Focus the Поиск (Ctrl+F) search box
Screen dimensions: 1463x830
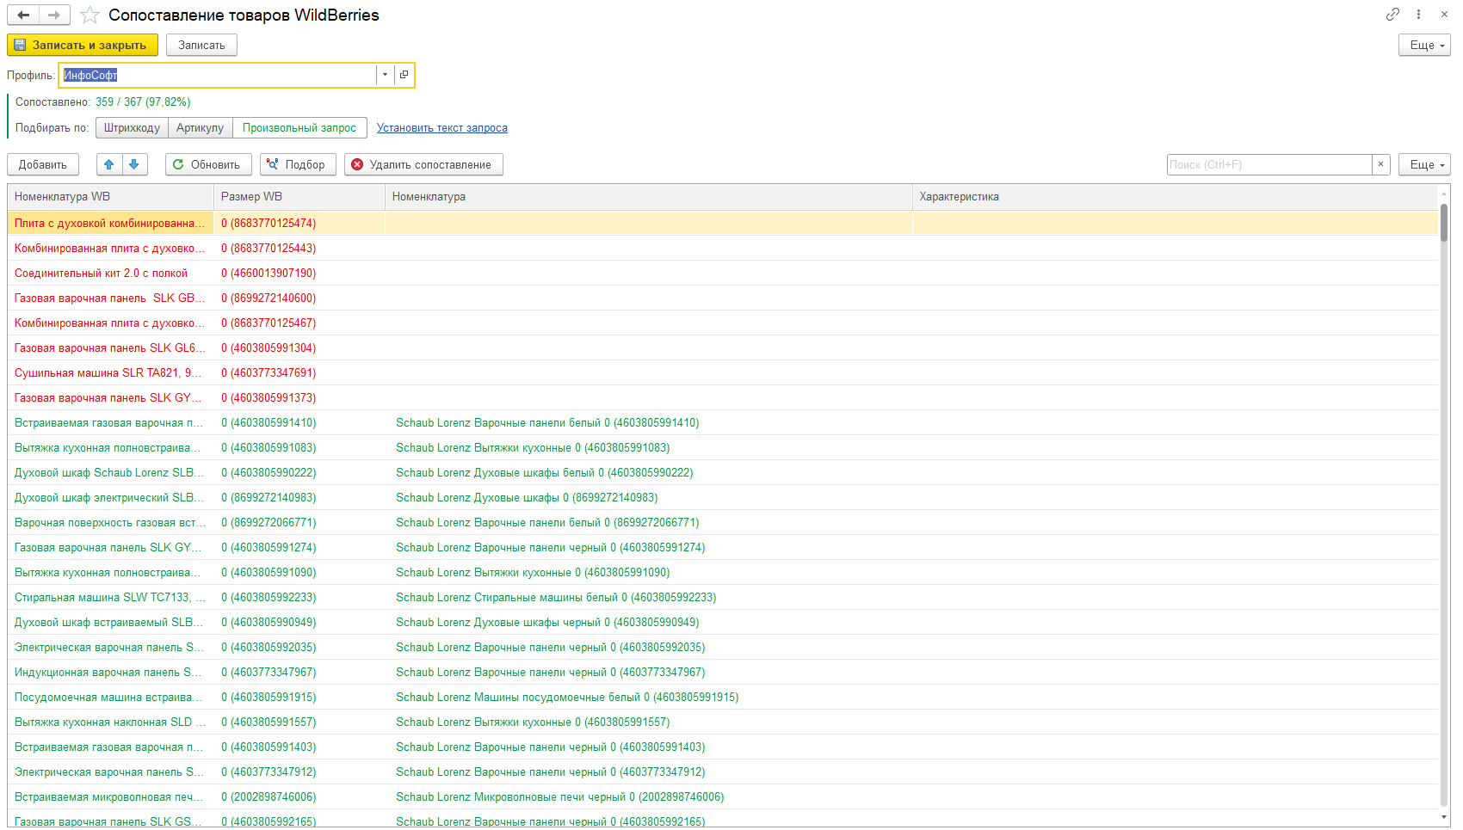coord(1269,164)
